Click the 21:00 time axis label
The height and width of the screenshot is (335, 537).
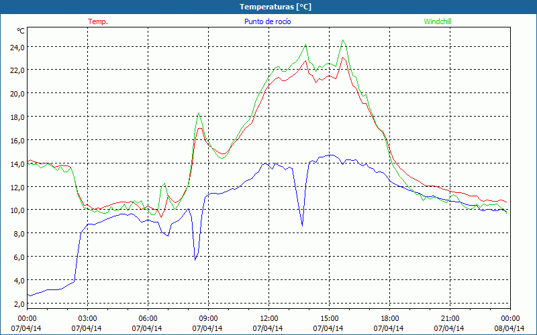[x=450, y=318]
